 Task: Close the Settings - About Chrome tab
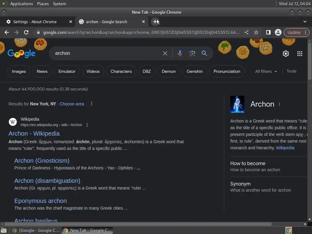71,22
